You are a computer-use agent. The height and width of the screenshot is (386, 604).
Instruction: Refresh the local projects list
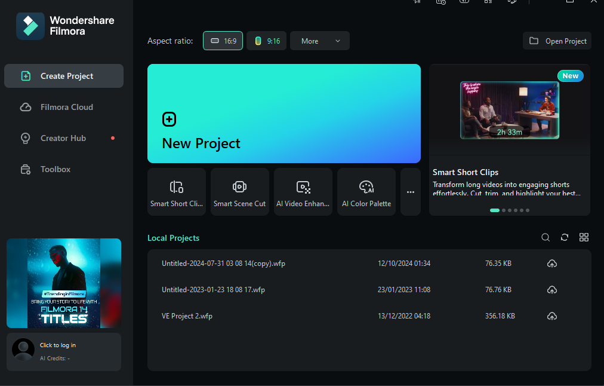565,238
